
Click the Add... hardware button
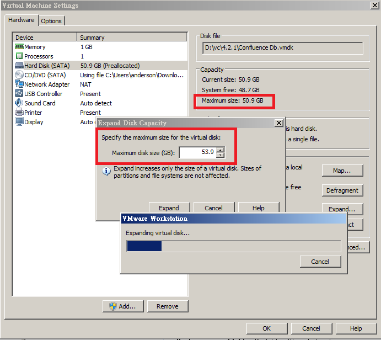(x=123, y=306)
